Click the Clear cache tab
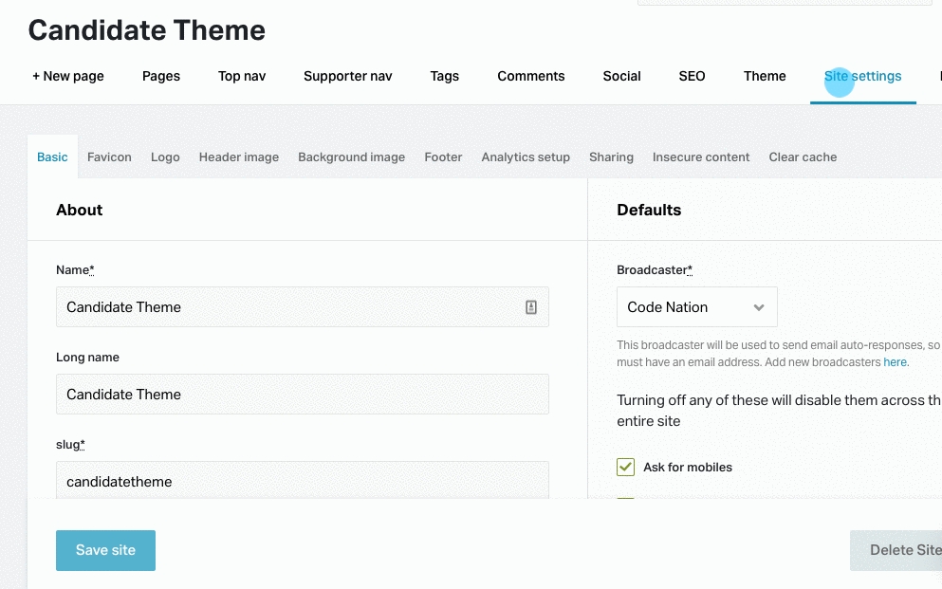Viewport: 942px width, 589px height. [803, 157]
